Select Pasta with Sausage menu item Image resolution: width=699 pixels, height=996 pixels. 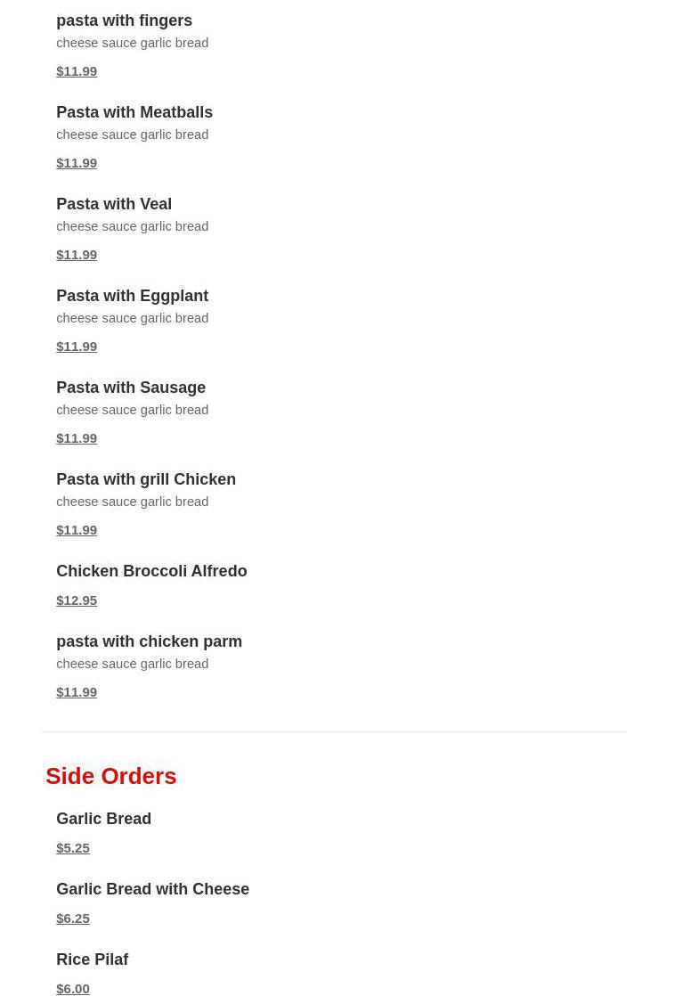[131, 388]
